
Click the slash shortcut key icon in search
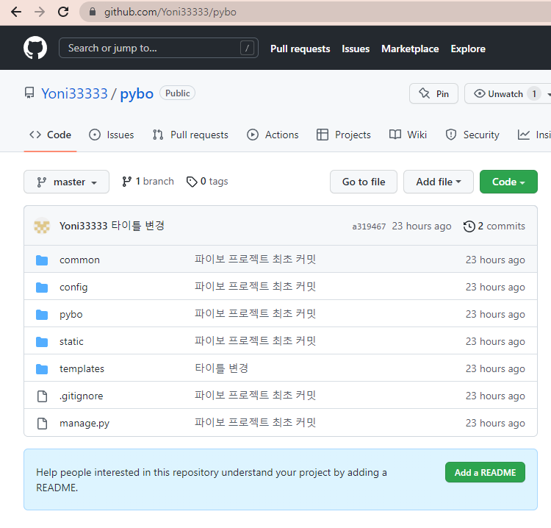point(247,48)
